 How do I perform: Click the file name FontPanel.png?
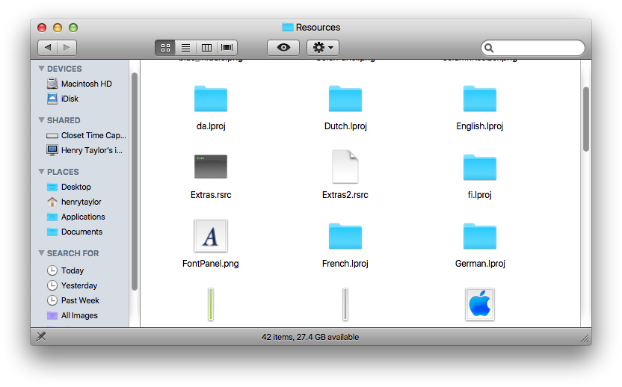click(211, 264)
